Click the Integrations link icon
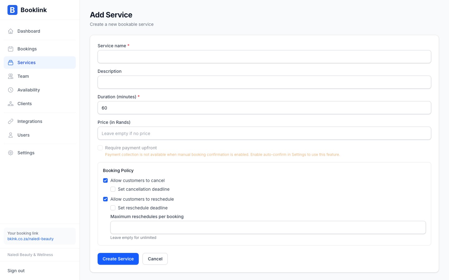This screenshot has height=280, width=449. click(11, 121)
